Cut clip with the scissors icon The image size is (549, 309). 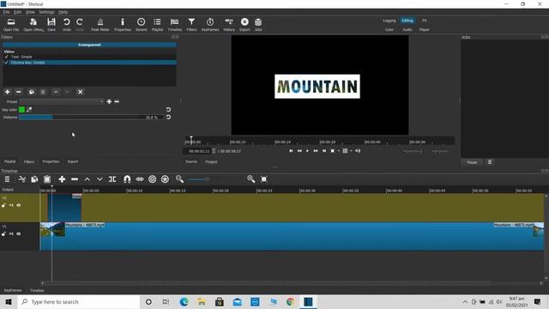22,179
